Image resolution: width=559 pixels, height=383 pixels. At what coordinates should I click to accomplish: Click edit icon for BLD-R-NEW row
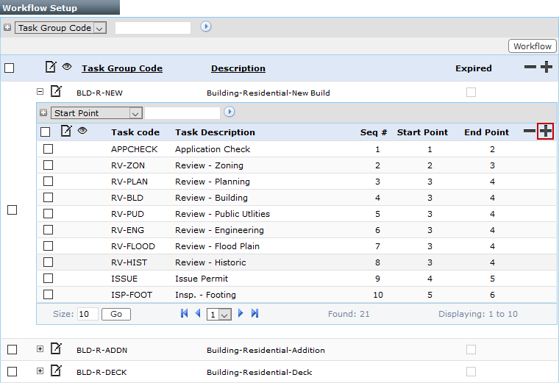pos(56,92)
